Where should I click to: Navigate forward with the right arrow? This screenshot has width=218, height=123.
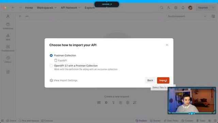pyautogui.click(x=20, y=8)
